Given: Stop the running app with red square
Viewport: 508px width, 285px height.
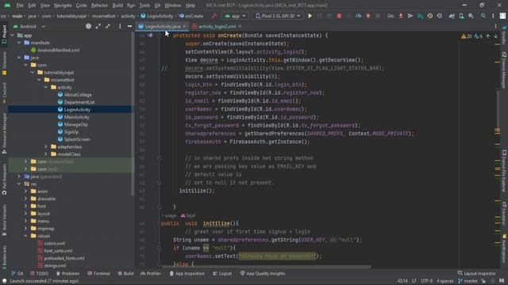Looking at the screenshot, I should click(339, 16).
